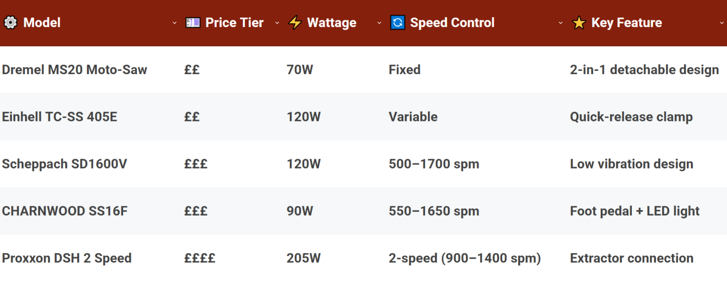Select the Variable speed control cell
Viewport: 727px width, 281px height.
click(413, 117)
